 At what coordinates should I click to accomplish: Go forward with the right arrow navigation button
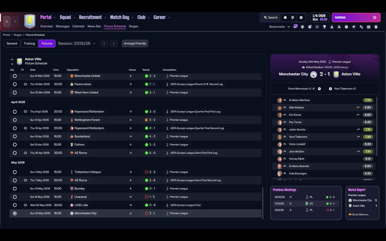[x=15, y=21]
